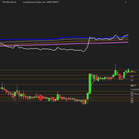
Task: Click the 'munafasutra.tbrjar.com' site label
Action: click(34, 2)
